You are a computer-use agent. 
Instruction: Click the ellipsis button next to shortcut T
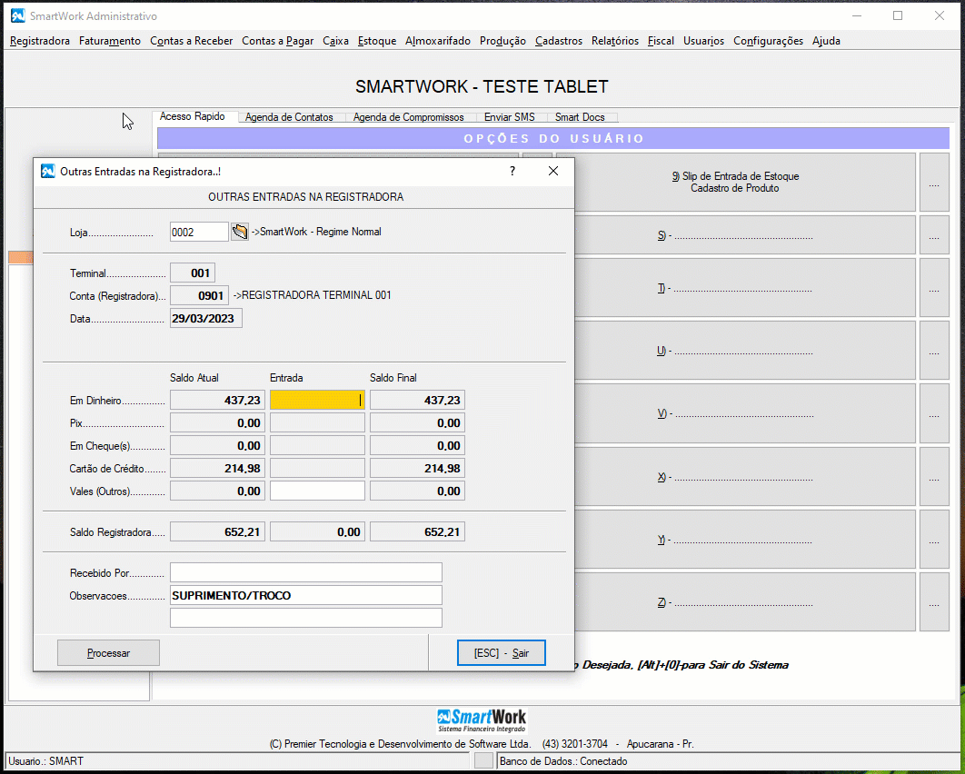point(934,288)
